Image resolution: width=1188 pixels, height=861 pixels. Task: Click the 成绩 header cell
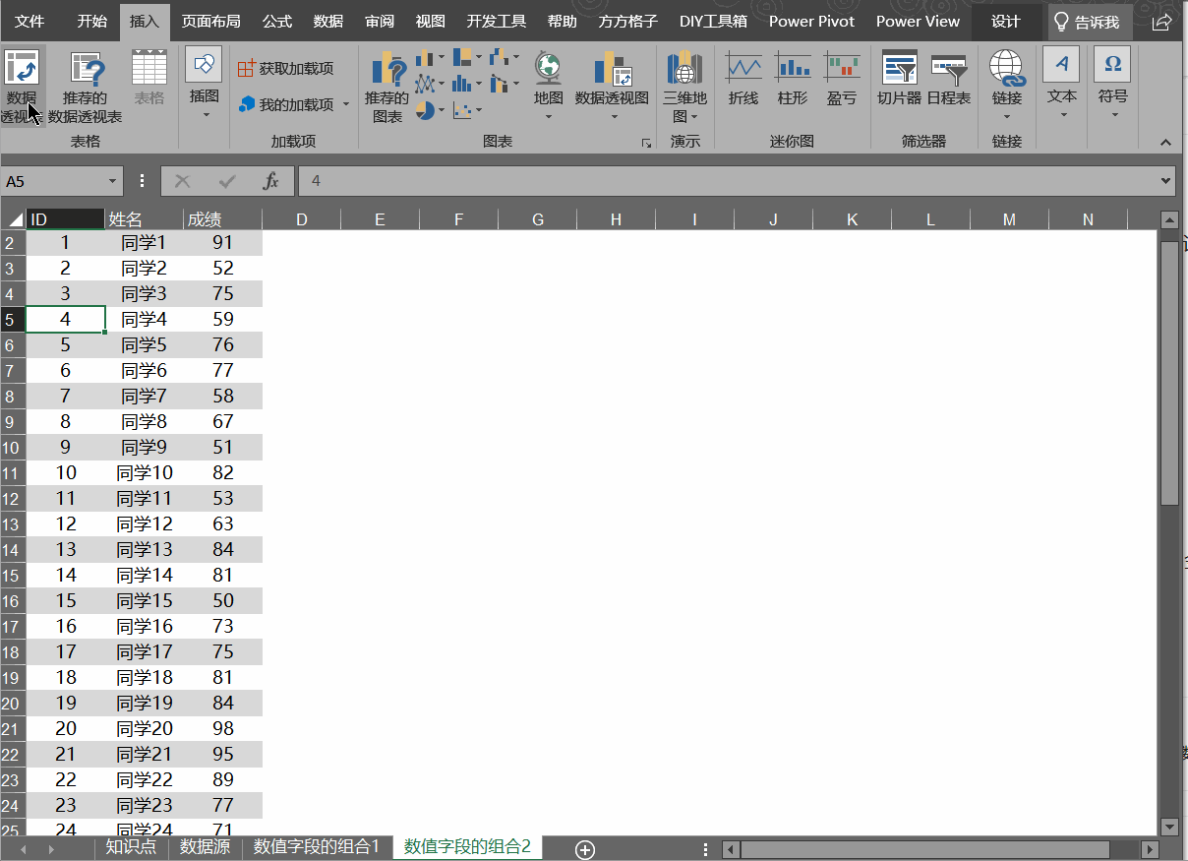coord(223,219)
